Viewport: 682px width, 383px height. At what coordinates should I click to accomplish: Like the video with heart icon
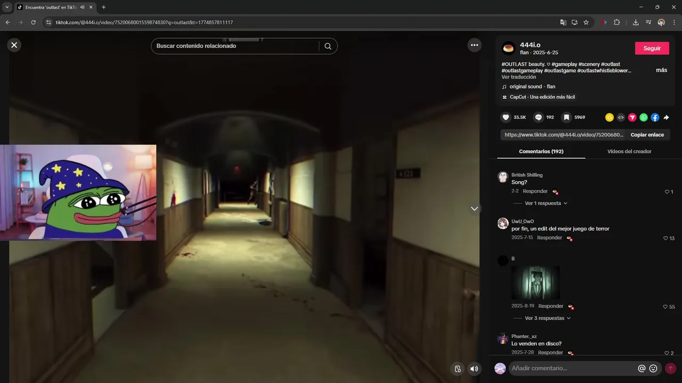pos(506,117)
